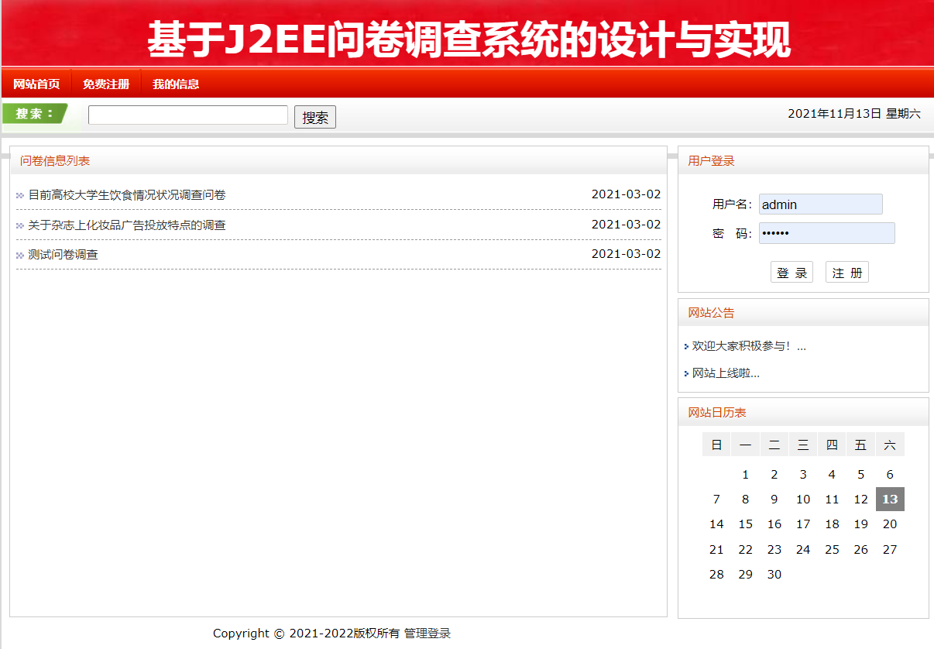Click the 日 weekday header cell
Viewport: 934px width, 649px height.
pos(716,445)
